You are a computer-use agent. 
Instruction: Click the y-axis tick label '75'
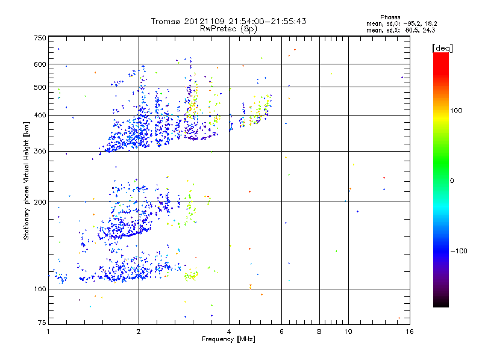(42, 322)
